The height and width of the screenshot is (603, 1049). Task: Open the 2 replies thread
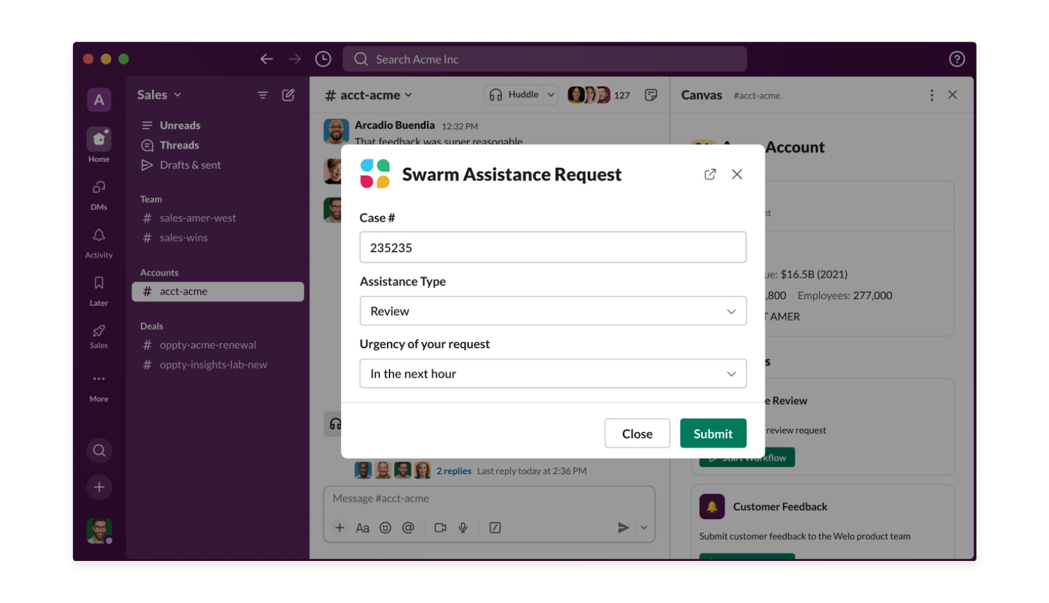tap(454, 471)
